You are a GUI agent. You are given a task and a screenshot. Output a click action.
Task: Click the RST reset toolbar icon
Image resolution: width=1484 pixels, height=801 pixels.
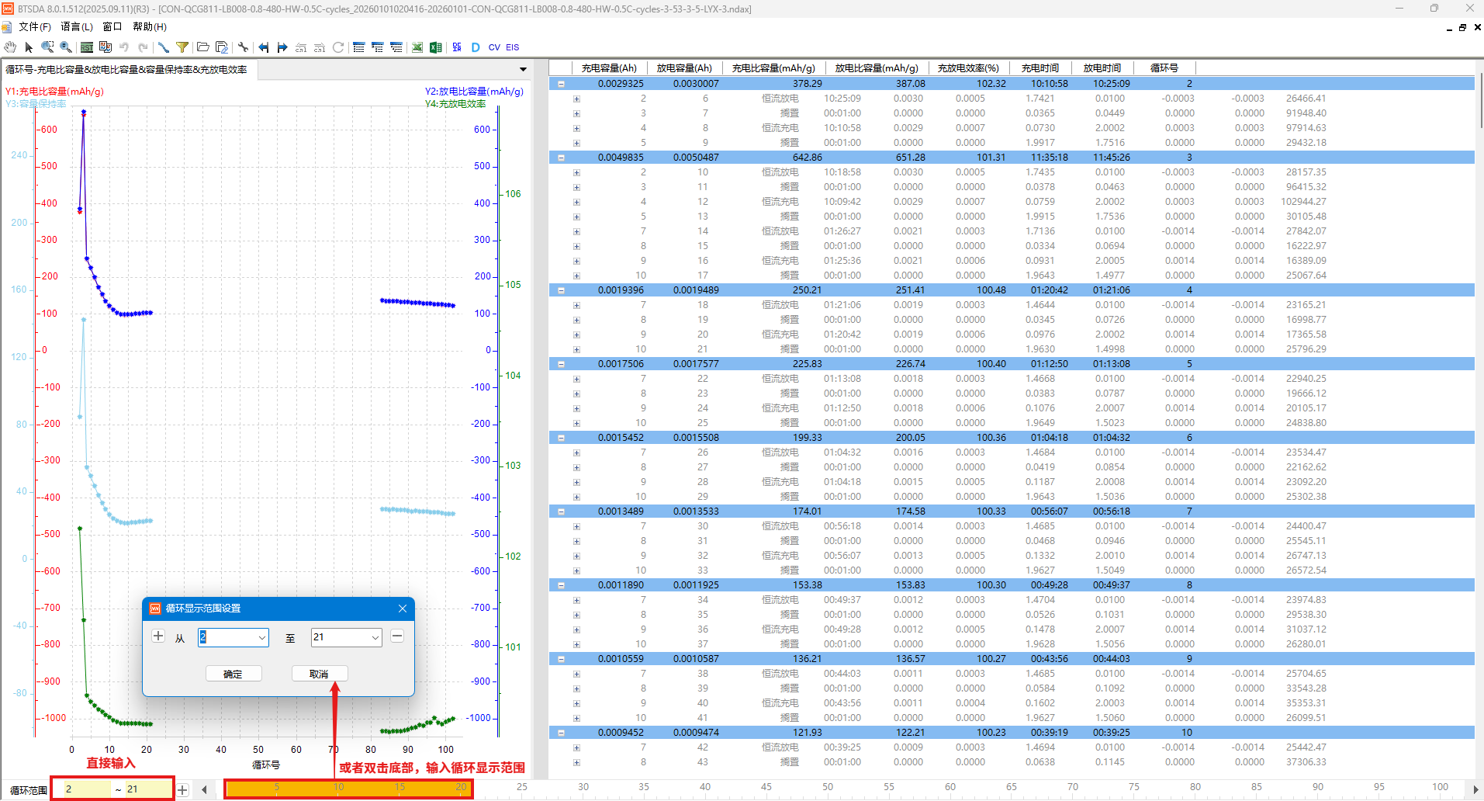click(87, 47)
